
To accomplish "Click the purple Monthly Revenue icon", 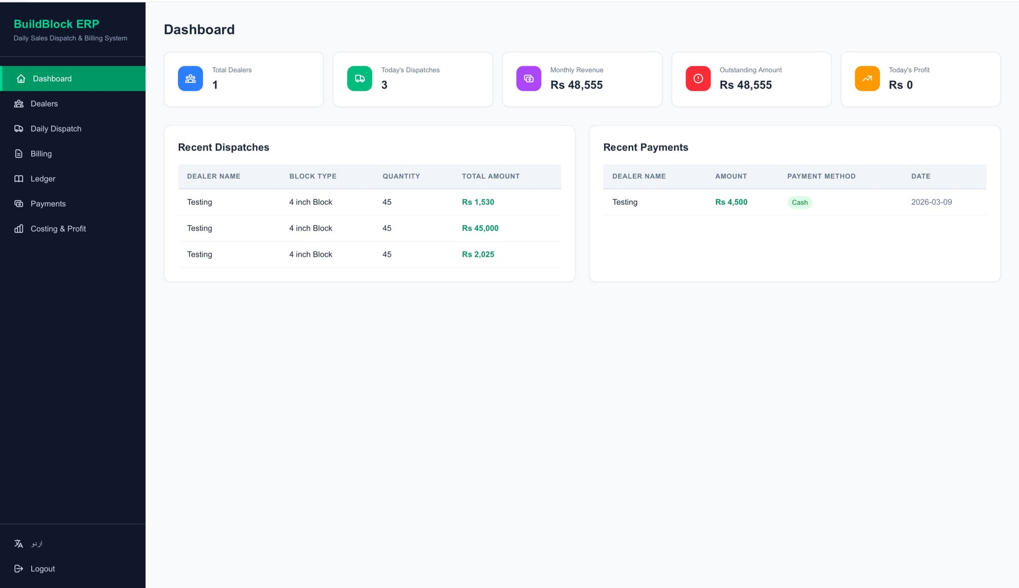I will point(529,79).
